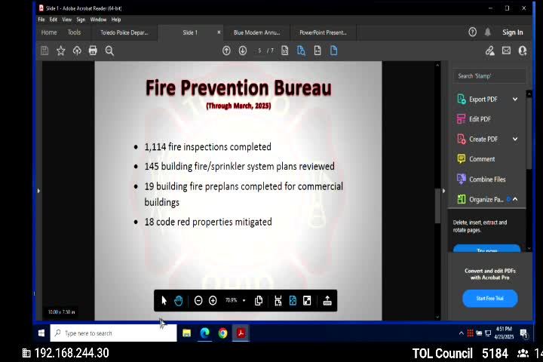
Task: Open Microsoft Edge from taskbar
Action: pos(204,333)
